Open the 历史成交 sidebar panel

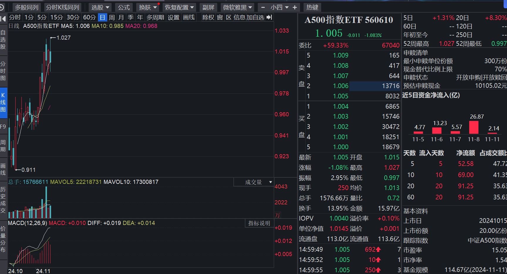pos(3,200)
